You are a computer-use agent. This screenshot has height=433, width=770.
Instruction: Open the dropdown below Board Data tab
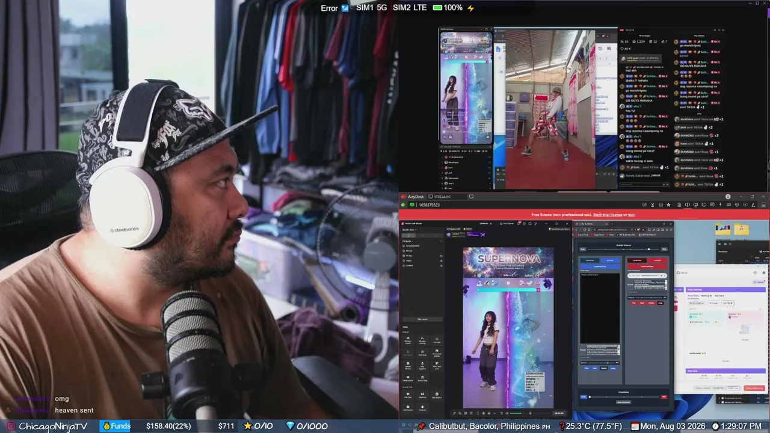(x=697, y=303)
